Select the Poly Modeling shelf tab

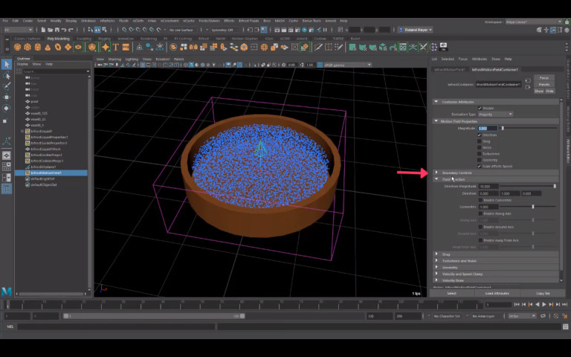click(x=58, y=39)
